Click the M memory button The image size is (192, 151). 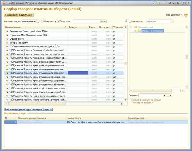tap(170, 3)
